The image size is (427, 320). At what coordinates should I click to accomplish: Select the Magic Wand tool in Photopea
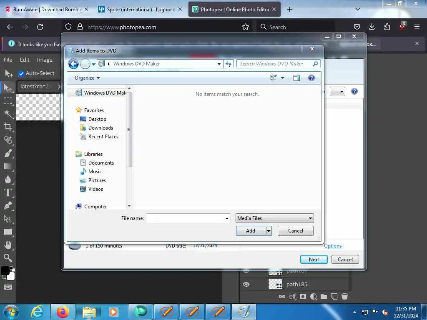[8, 114]
